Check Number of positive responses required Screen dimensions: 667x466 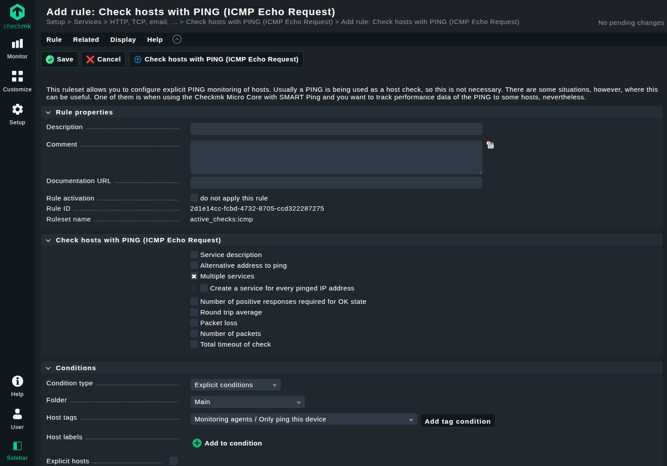[x=194, y=302]
